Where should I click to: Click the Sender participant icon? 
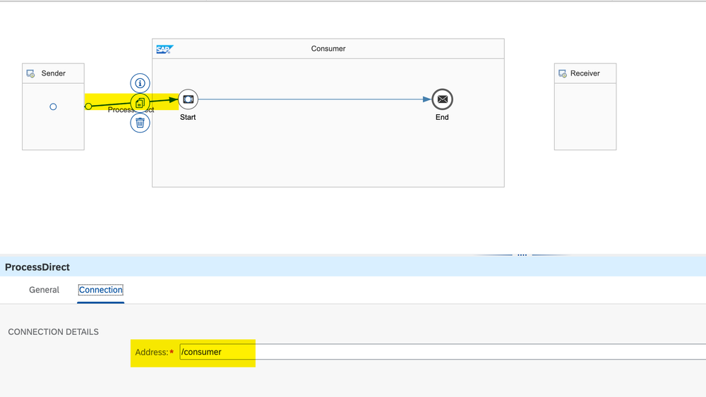(31, 73)
